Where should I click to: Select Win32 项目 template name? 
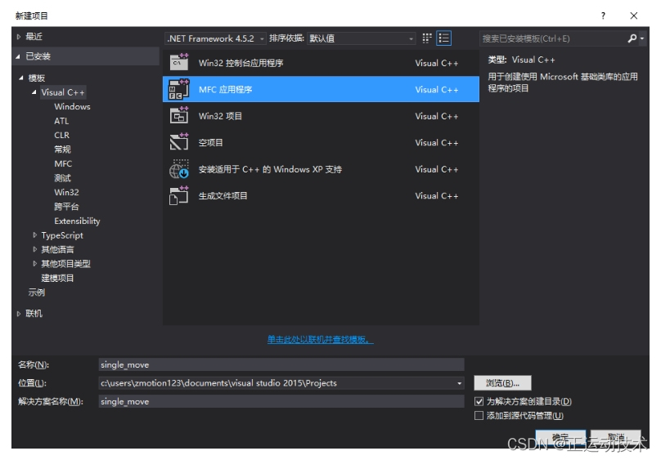click(220, 116)
